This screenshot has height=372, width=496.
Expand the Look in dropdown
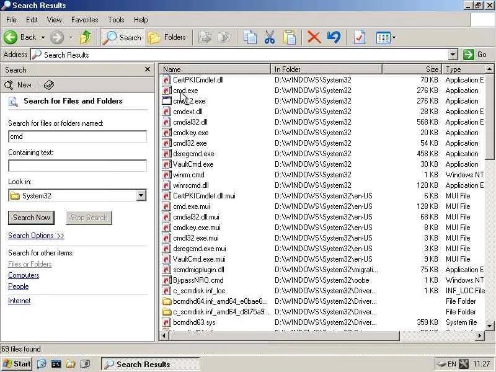tap(141, 195)
